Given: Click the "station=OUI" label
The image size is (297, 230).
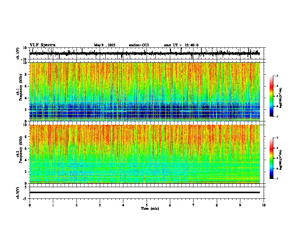Looking at the screenshot, I should point(139,45).
